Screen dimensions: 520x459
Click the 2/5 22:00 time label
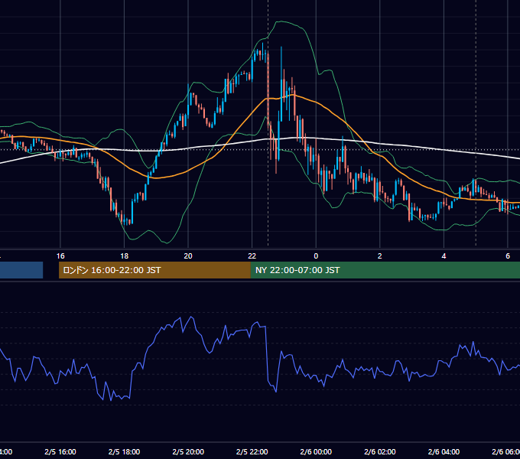(252, 451)
